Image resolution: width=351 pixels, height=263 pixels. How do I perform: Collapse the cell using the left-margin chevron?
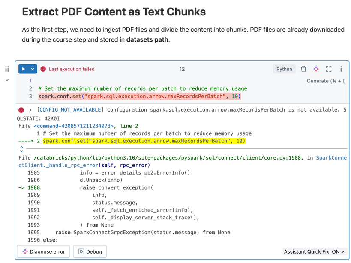[7, 80]
